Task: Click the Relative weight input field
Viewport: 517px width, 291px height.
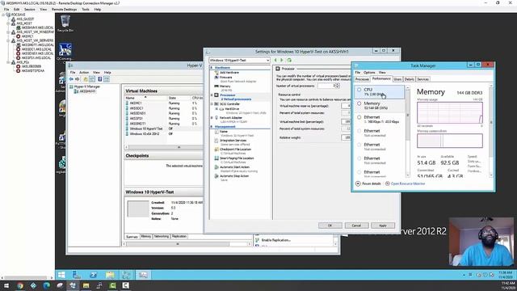Action: pyautogui.click(x=346, y=137)
